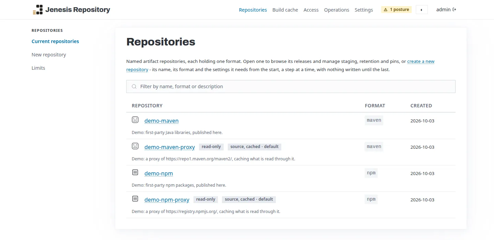The image size is (494, 240).
Task: Select Current repositories in the sidebar
Action: coord(55,41)
